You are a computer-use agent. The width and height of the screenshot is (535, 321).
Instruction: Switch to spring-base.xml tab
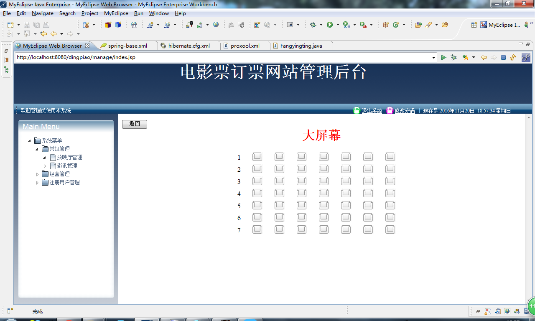tap(127, 46)
